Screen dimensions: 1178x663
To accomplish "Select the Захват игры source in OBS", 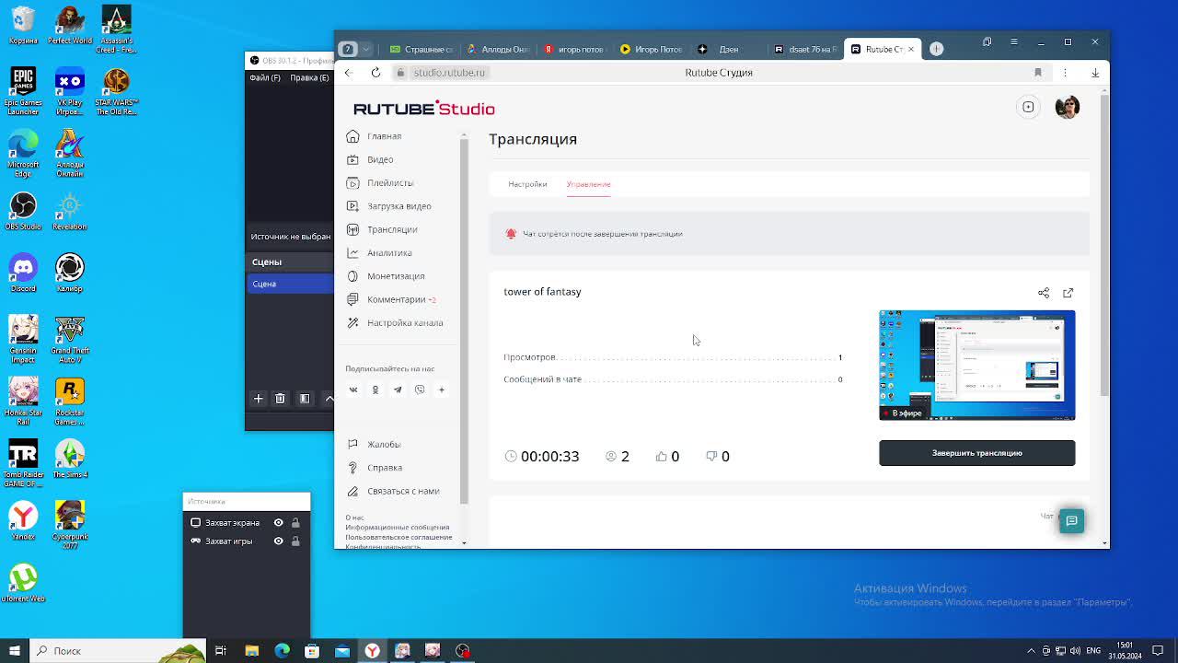I will 228,541.
